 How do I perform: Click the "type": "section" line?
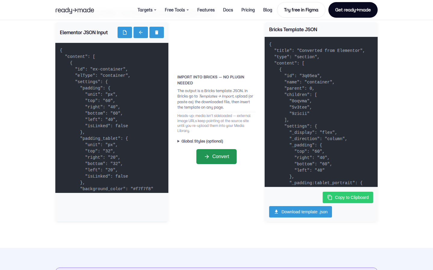(297, 57)
